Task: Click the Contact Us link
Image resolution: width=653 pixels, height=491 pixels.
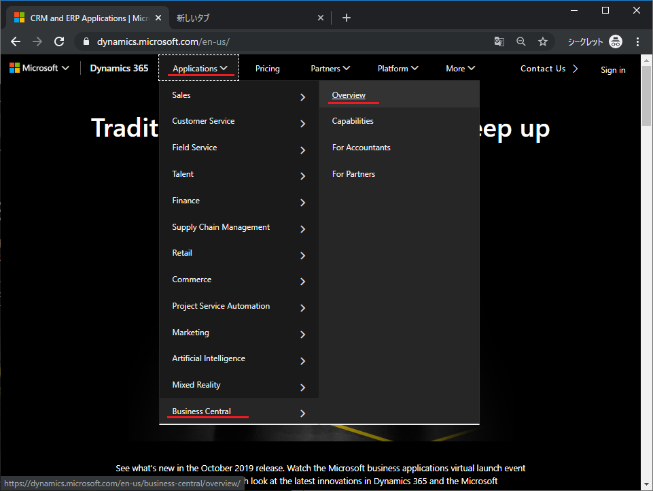Action: (549, 69)
